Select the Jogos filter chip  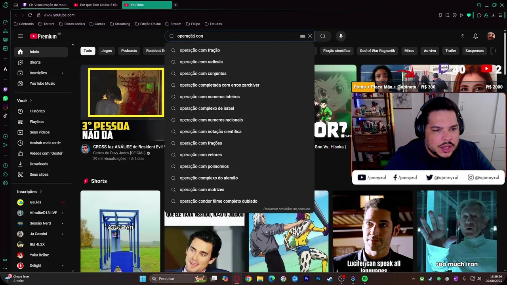(107, 51)
